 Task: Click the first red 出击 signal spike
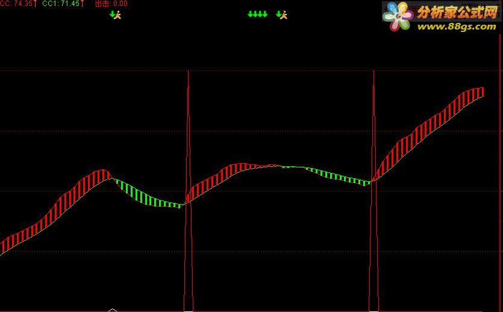click(189, 191)
